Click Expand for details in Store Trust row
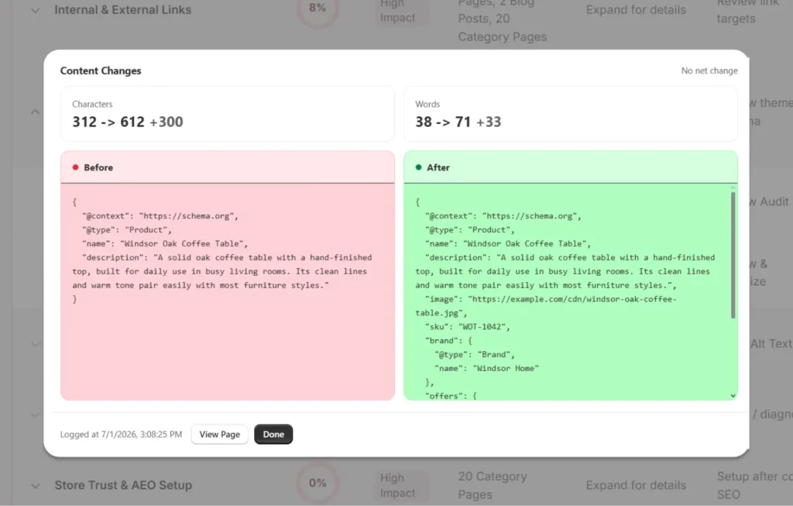Image resolution: width=793 pixels, height=506 pixels. (636, 485)
